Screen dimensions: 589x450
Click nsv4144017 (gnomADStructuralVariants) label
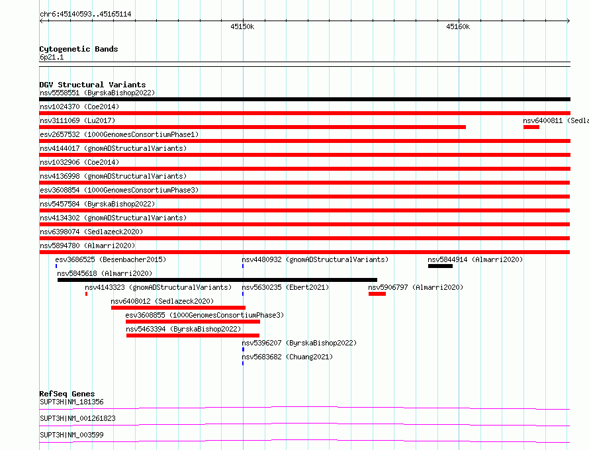click(113, 148)
